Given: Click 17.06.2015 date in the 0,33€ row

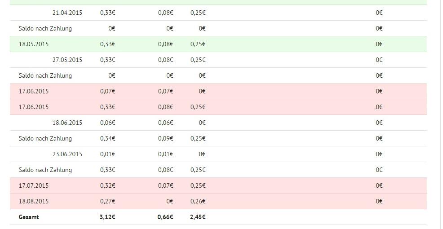Looking at the screenshot, I should pyautogui.click(x=34, y=107).
